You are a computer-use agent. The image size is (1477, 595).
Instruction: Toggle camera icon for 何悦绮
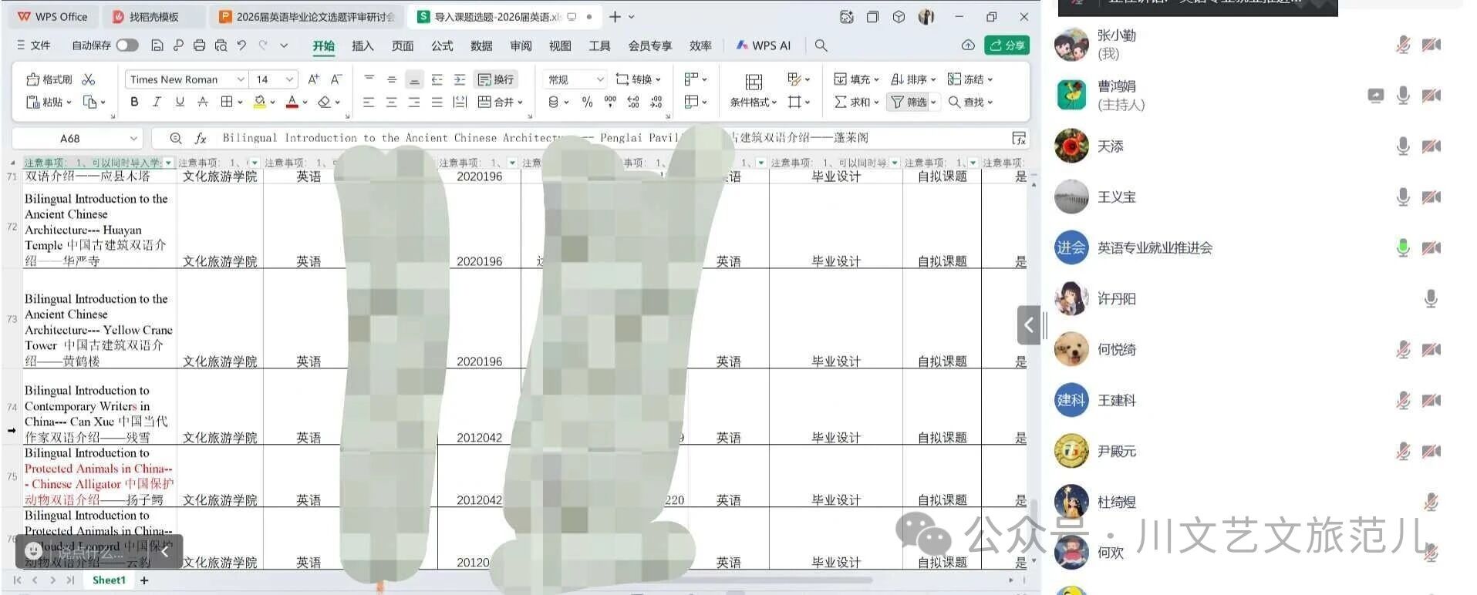coord(1431,350)
